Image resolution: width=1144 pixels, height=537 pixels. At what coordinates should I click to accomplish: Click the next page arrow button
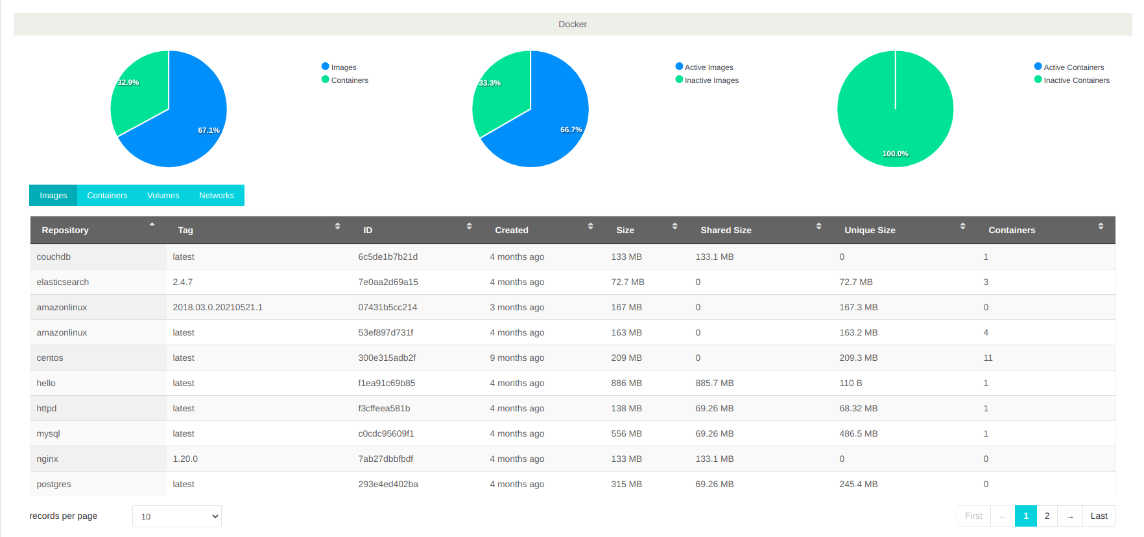pos(1070,516)
